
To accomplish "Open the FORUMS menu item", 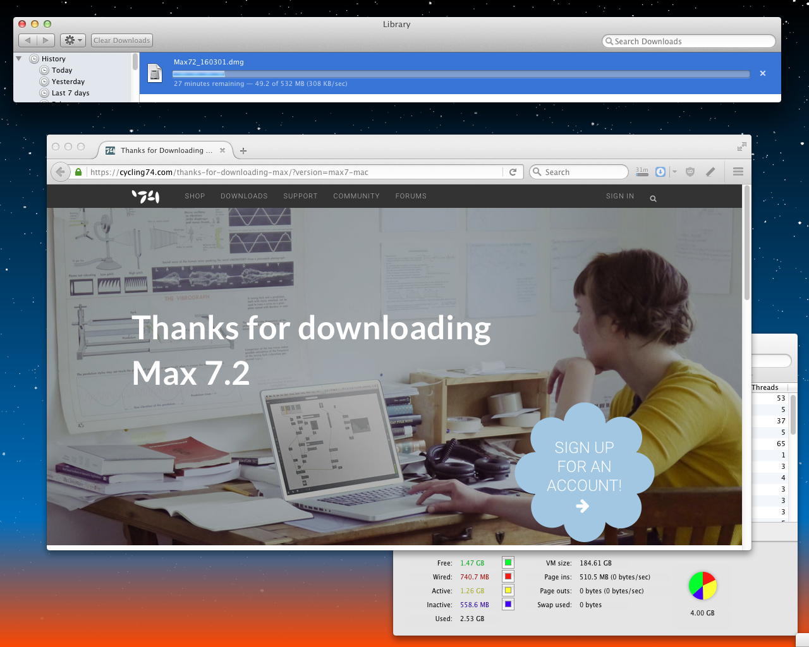I will 411,196.
